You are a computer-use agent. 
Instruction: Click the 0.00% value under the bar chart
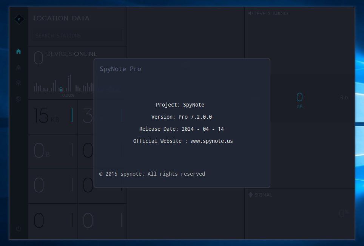pos(68,95)
